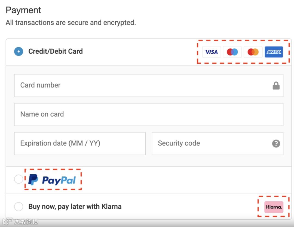Click the padlock icon in Card number field

[276, 86]
